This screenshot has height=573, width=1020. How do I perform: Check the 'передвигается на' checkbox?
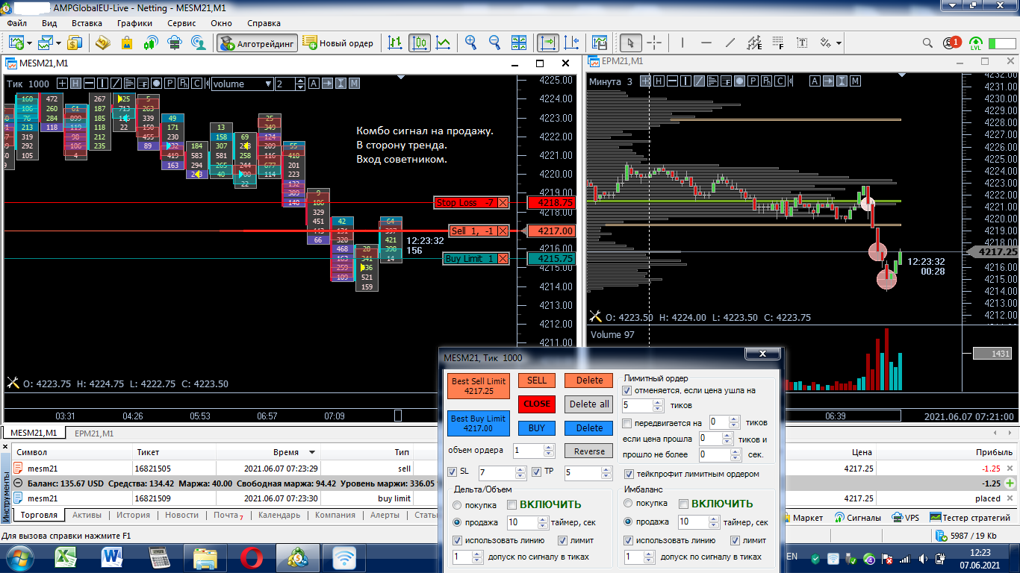click(627, 423)
